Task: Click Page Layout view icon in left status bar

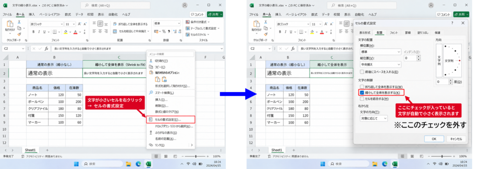Action: (x=166, y=156)
